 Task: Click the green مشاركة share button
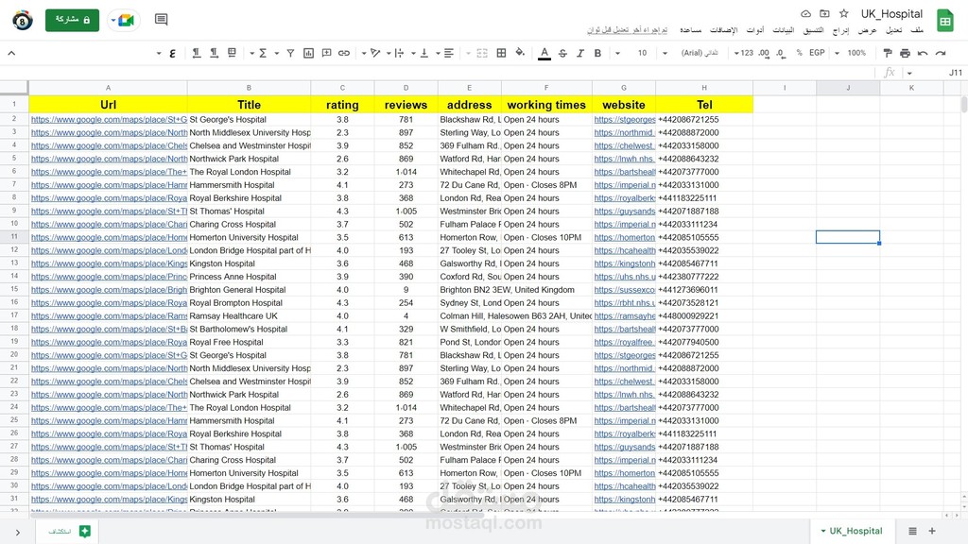click(x=72, y=20)
